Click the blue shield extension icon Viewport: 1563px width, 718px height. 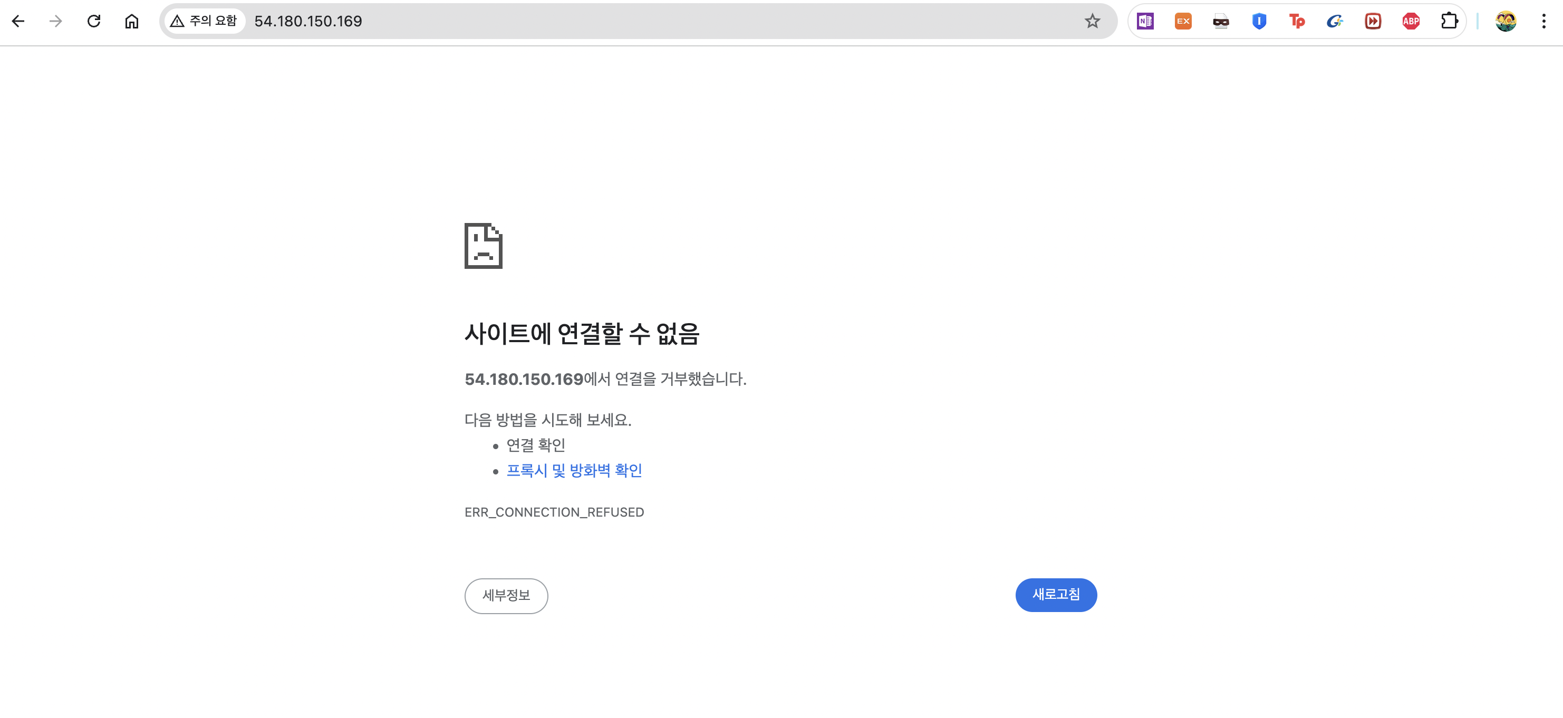1258,21
